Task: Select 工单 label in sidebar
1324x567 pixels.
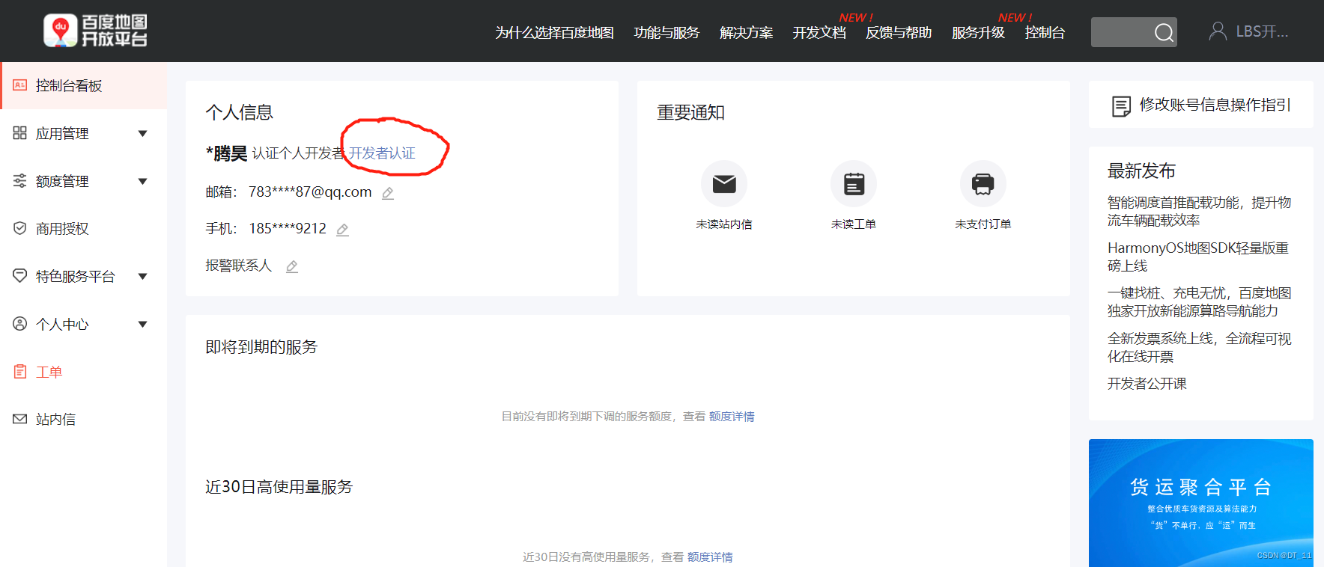Action: pyautogui.click(x=49, y=372)
